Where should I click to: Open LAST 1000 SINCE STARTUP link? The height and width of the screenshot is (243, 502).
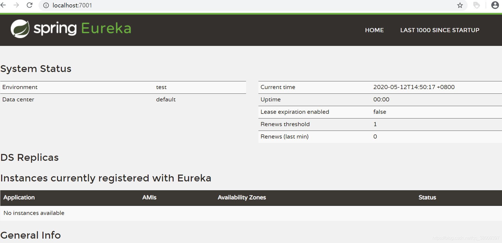440,30
